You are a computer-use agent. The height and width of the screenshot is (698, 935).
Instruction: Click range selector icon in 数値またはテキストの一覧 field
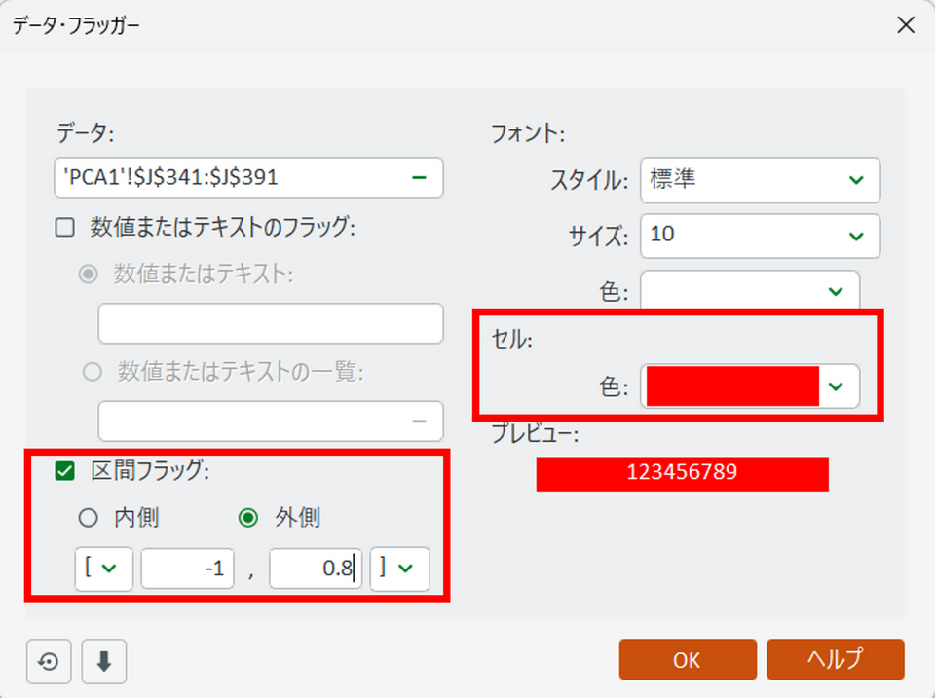point(420,421)
